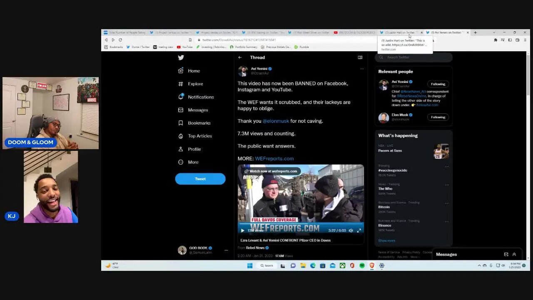Screen dimensions: 533x300
Task: Open the browser extensions puzzle icon
Action: point(496,40)
